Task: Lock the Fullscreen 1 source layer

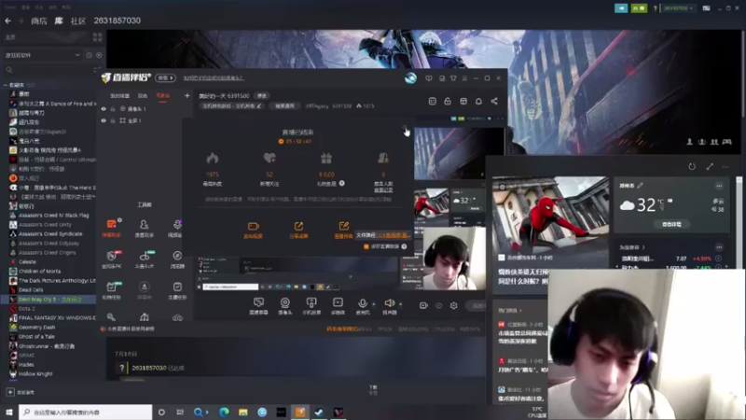Action: (113, 121)
